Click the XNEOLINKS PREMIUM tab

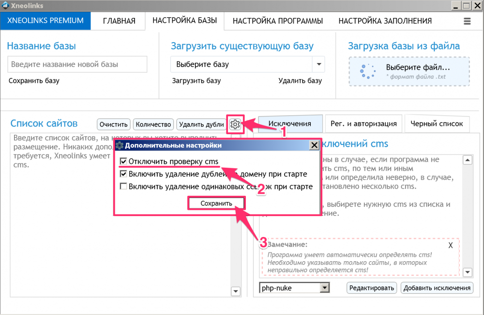point(45,21)
